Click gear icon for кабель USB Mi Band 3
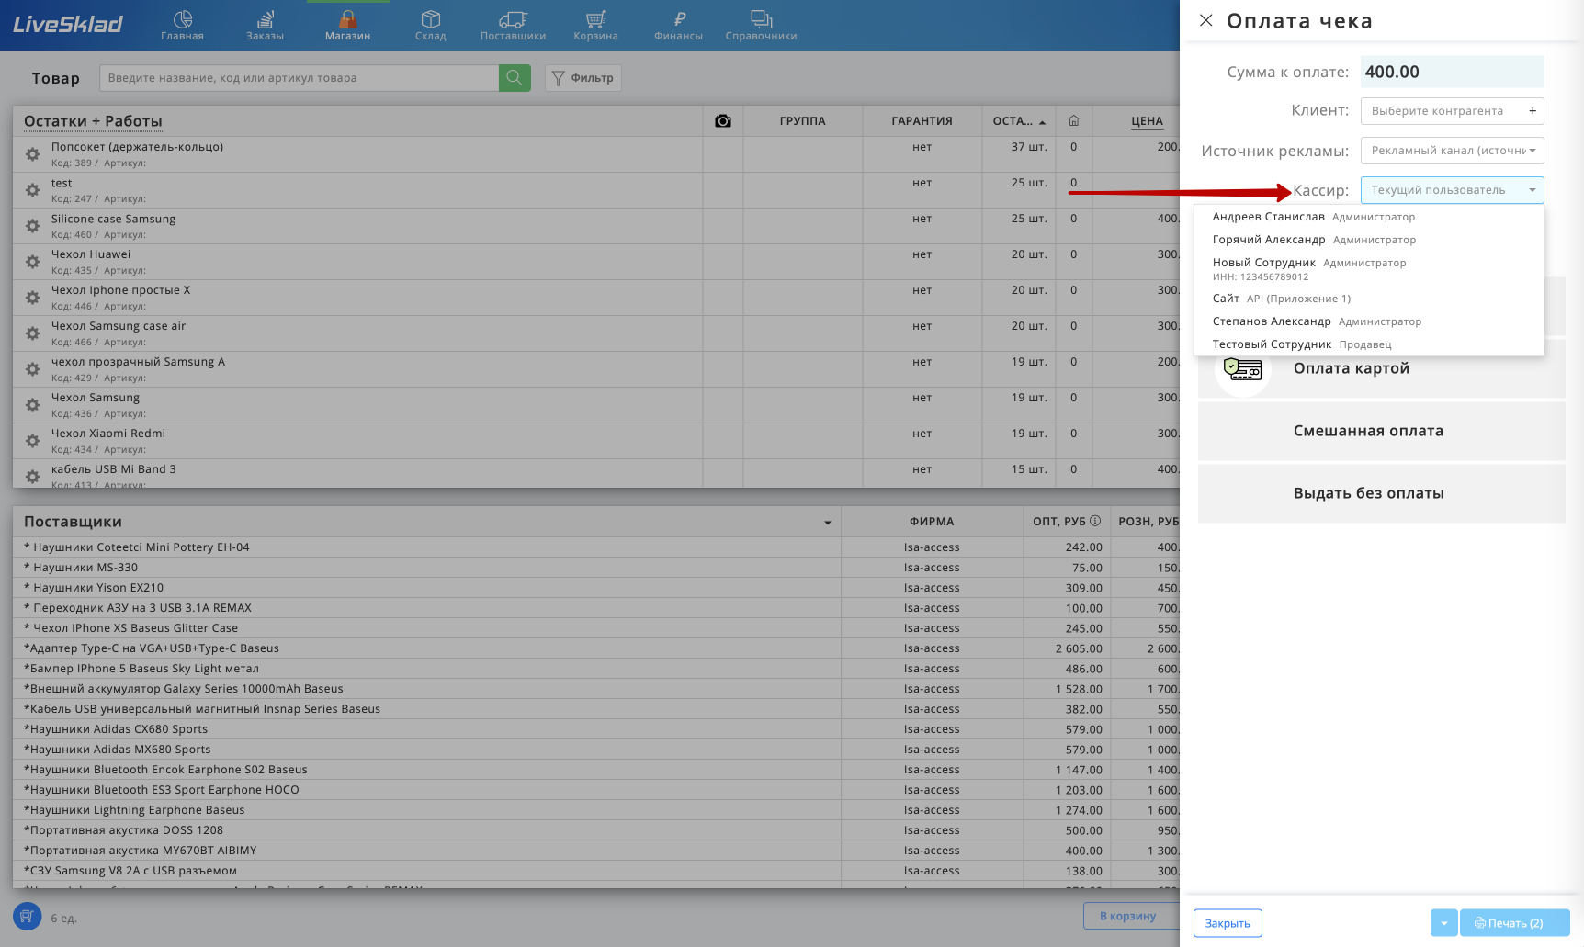Screen dimensions: 1584x947 [x=32, y=477]
